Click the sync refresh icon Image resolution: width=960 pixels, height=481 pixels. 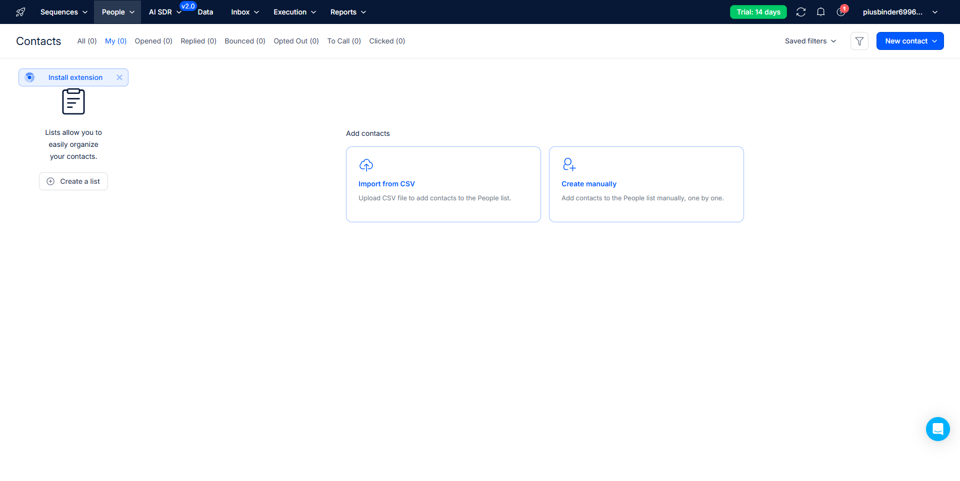pos(800,12)
